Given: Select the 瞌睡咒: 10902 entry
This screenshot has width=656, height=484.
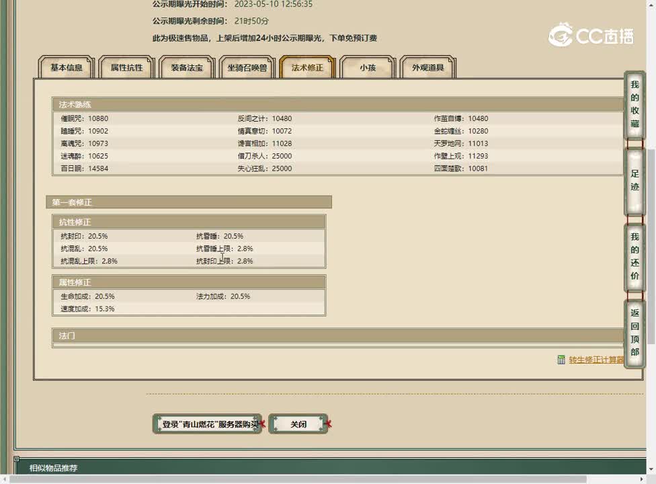Looking at the screenshot, I should tap(85, 131).
